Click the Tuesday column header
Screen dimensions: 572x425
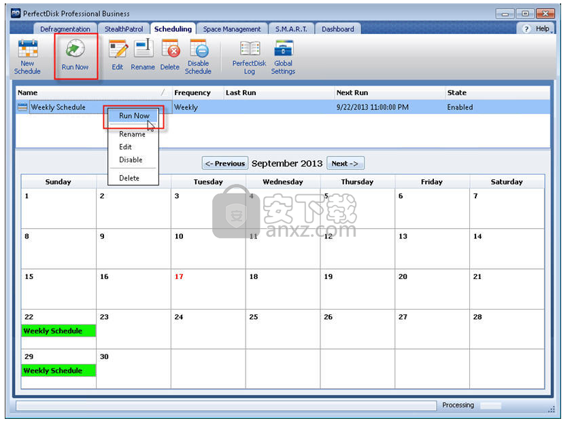click(x=208, y=182)
